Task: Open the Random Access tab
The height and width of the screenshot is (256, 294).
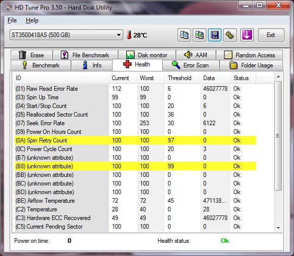Action: point(249,55)
